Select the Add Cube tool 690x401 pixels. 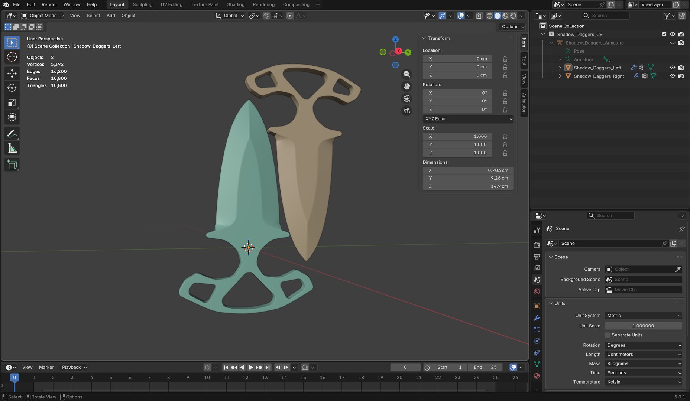click(12, 164)
